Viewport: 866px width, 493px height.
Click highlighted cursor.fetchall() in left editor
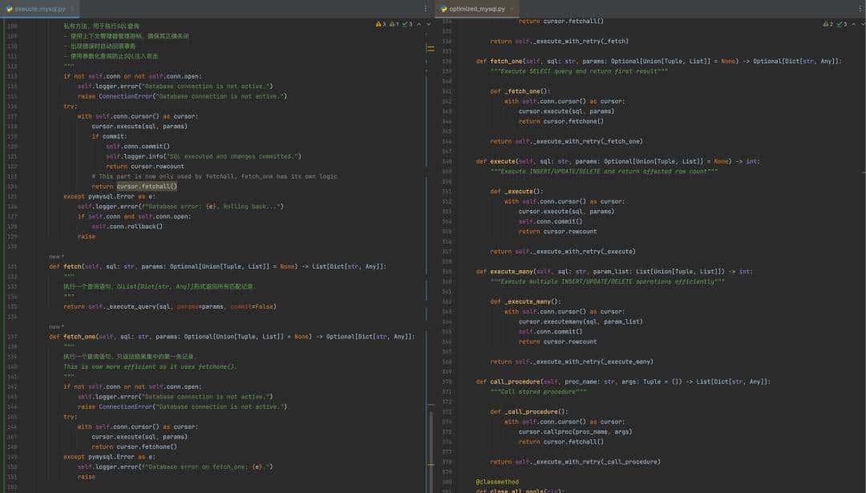(147, 186)
